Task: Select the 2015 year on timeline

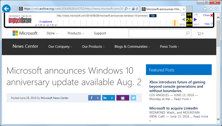Action: (x=182, y=25)
